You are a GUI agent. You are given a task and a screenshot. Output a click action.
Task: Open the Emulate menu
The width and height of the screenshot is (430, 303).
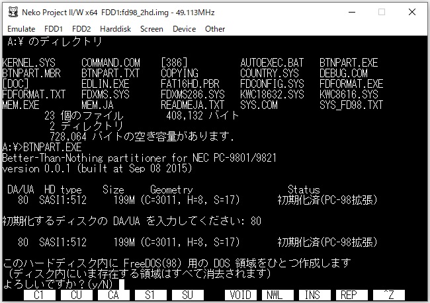click(21, 29)
